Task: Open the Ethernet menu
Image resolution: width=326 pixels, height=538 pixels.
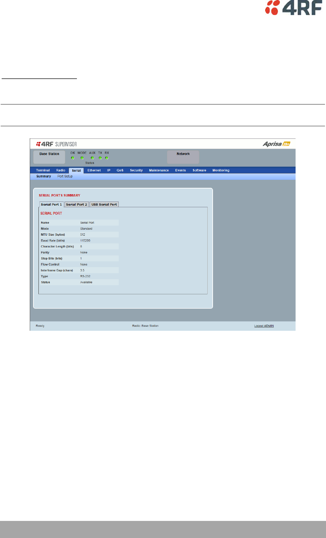Action: (94, 170)
